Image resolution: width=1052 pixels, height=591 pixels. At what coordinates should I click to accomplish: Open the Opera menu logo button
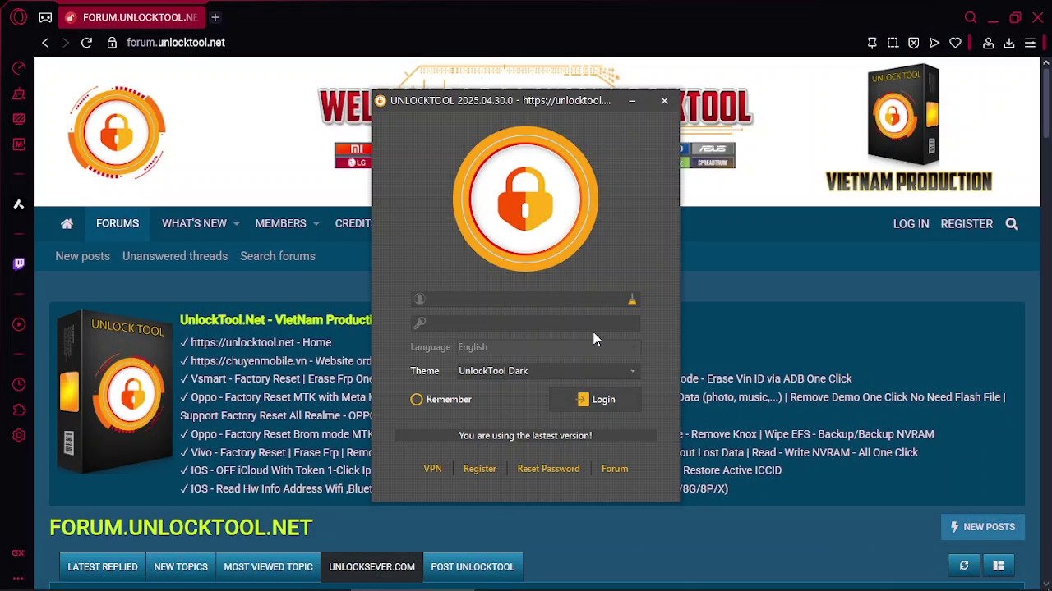[18, 17]
